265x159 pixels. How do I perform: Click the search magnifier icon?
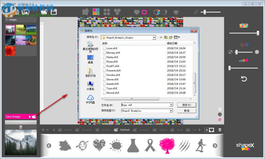pyautogui.click(x=195, y=12)
